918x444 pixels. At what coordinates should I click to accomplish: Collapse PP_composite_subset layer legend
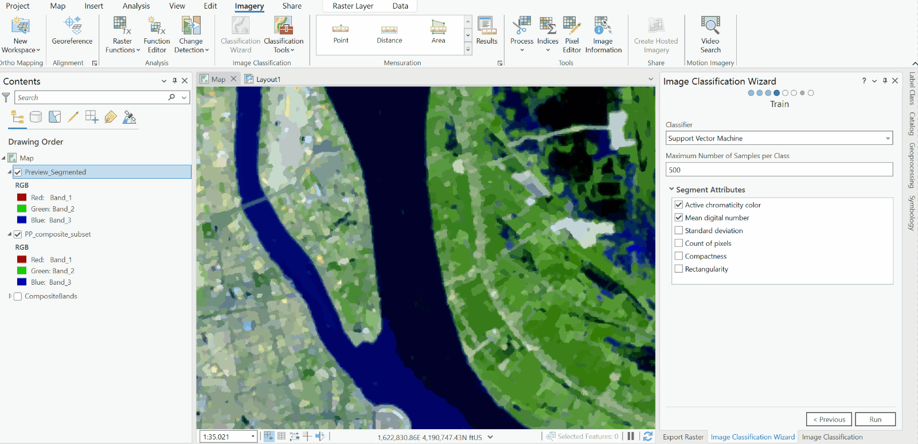10,234
